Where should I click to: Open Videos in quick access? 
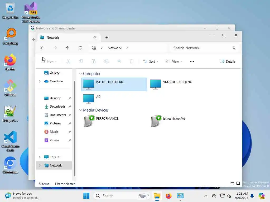pos(54,140)
